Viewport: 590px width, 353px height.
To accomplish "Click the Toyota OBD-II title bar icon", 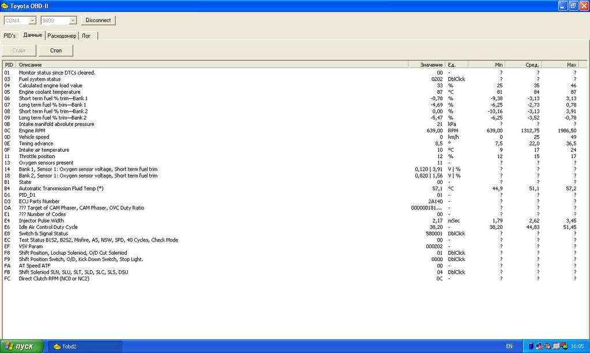I will tap(5, 6).
